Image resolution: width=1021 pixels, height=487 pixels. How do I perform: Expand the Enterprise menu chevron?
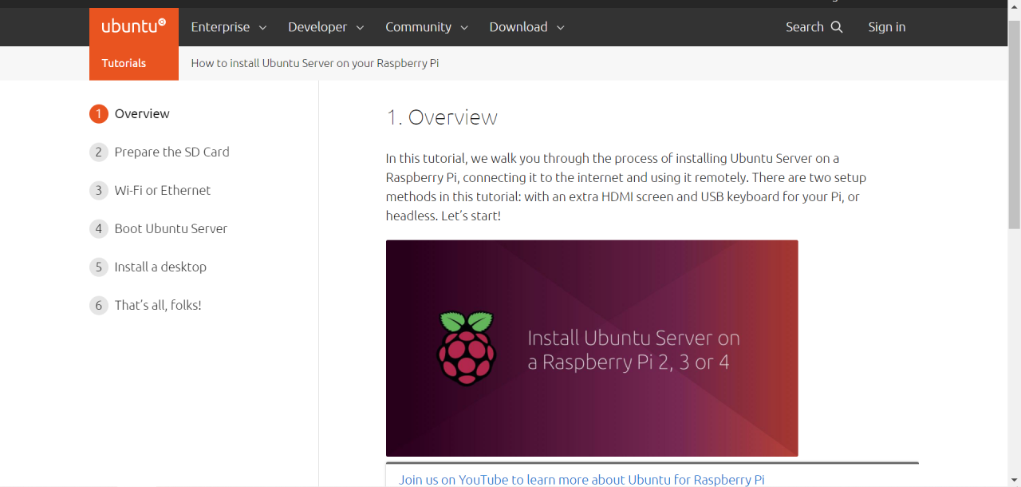tap(262, 28)
